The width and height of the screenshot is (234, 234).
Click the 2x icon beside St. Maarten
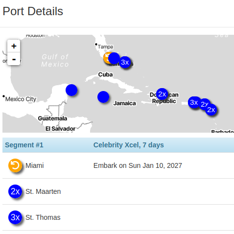[x=15, y=191]
